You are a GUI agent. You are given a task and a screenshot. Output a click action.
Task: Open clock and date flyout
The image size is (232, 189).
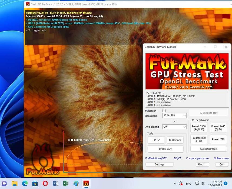click(215, 183)
